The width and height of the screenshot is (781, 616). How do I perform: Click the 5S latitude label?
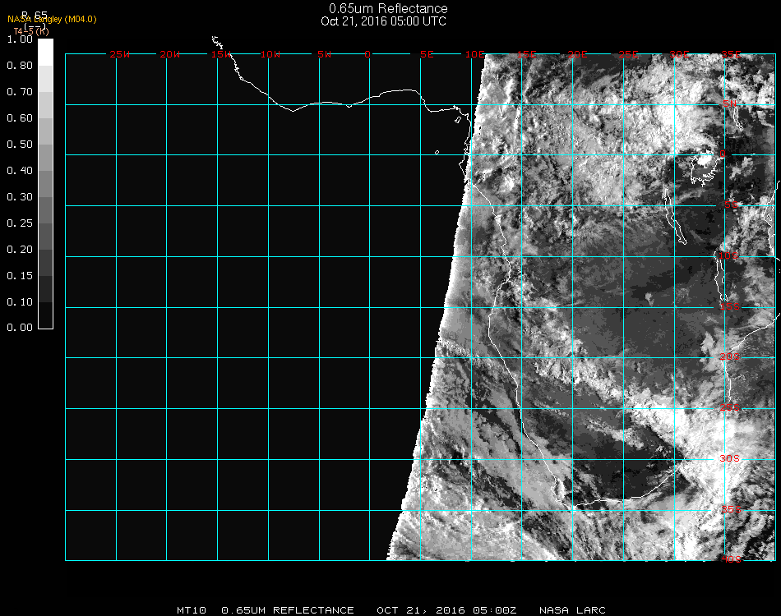tap(731, 205)
